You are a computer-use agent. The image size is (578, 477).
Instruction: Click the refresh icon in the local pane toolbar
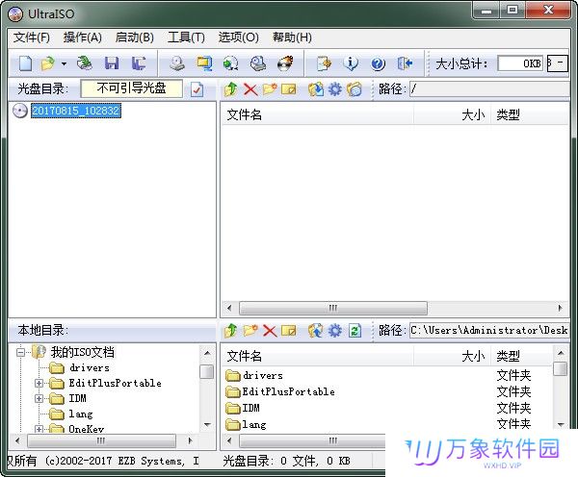355,331
